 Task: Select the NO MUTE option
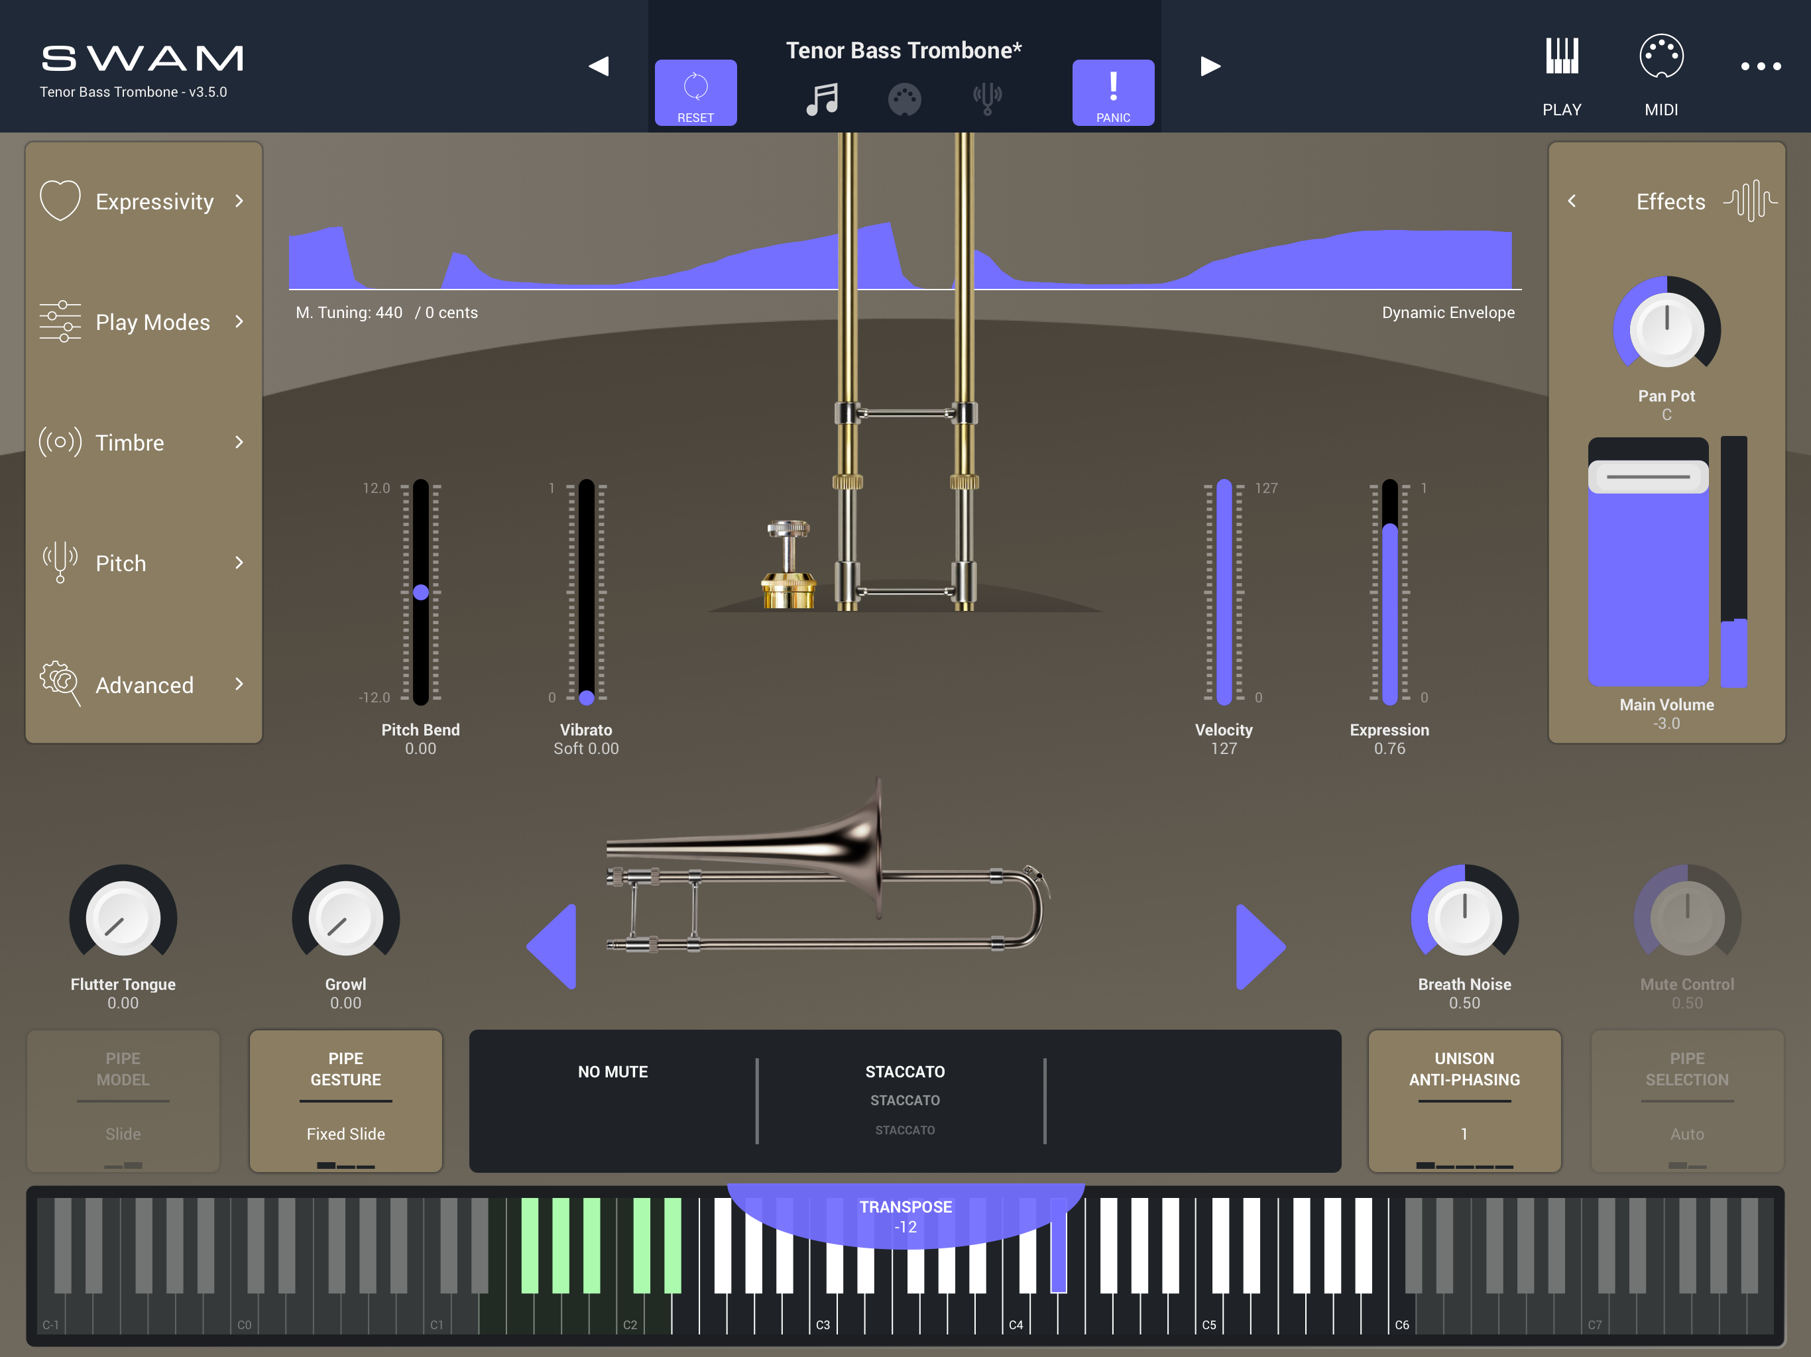click(613, 1071)
